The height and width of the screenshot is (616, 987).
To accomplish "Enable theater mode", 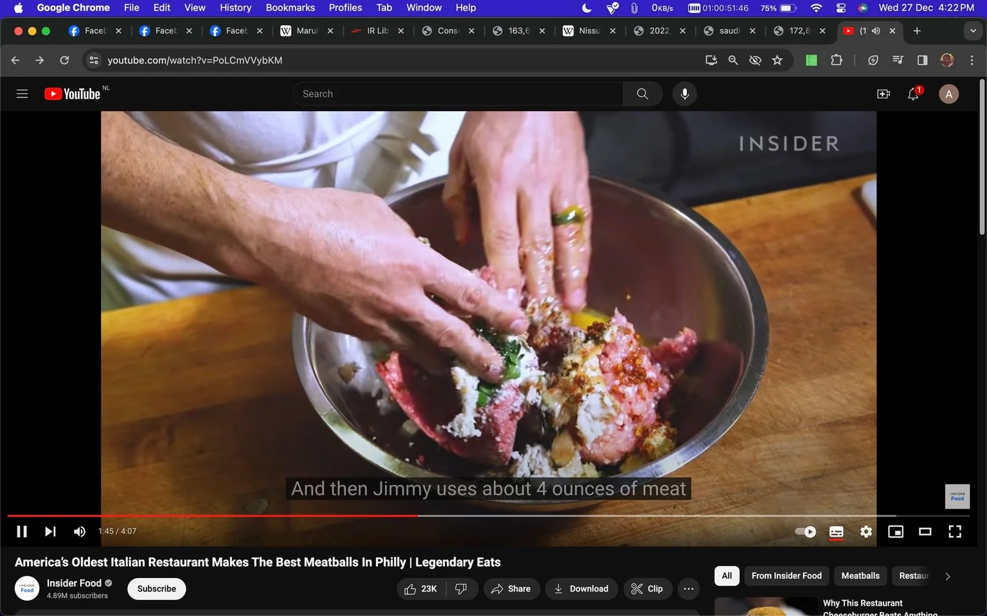I will coord(925,531).
